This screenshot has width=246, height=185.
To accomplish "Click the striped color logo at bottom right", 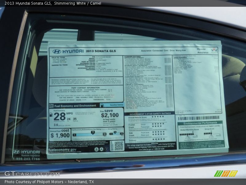I will tap(226, 174).
